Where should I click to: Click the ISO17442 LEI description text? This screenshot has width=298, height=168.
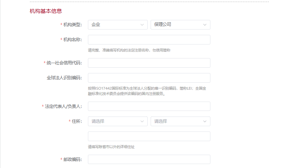[147, 91]
